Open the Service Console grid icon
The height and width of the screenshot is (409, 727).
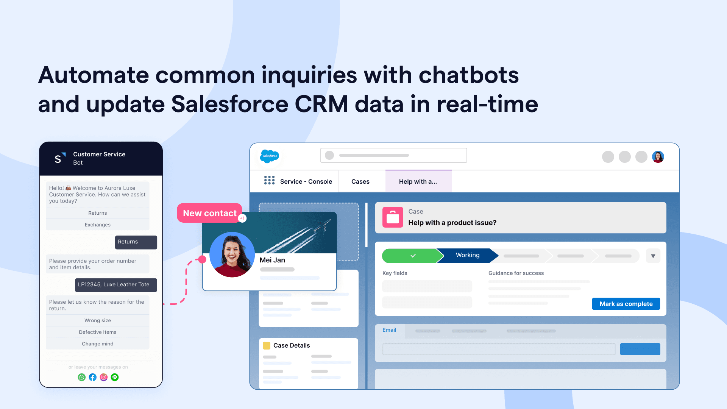click(x=268, y=181)
